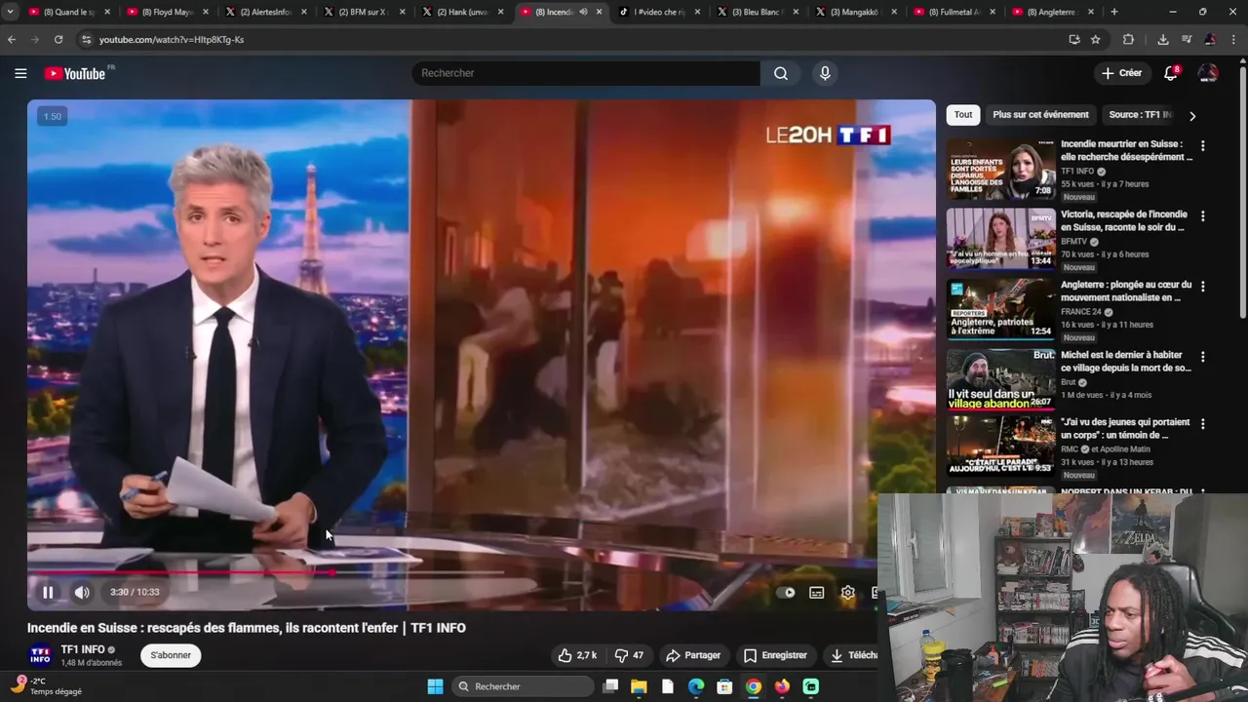The image size is (1248, 702).
Task: Save the video with Enregistrer
Action: coord(775,655)
